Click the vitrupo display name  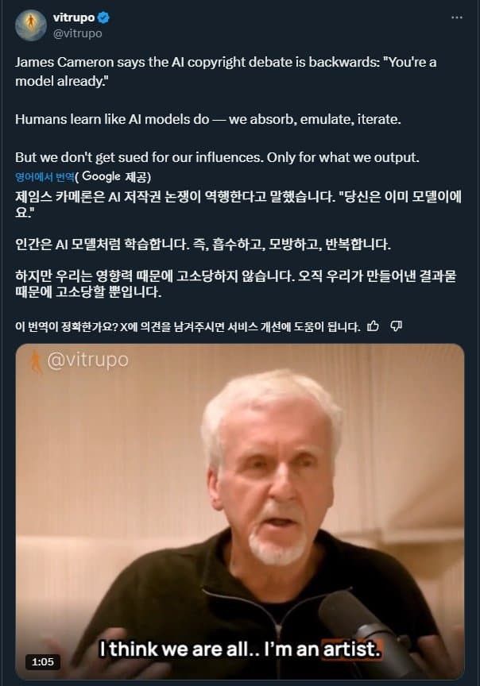coord(74,17)
